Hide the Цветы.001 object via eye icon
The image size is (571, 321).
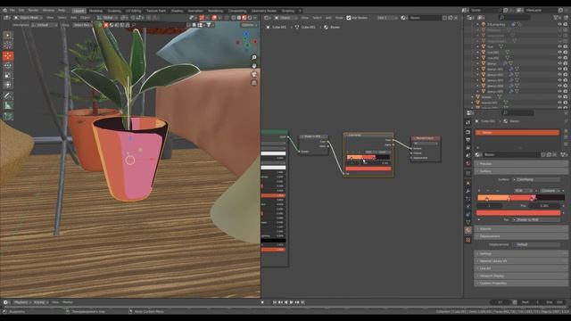[559, 69]
